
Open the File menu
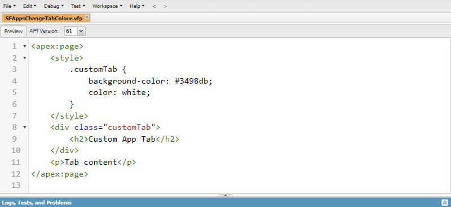[x=10, y=6]
